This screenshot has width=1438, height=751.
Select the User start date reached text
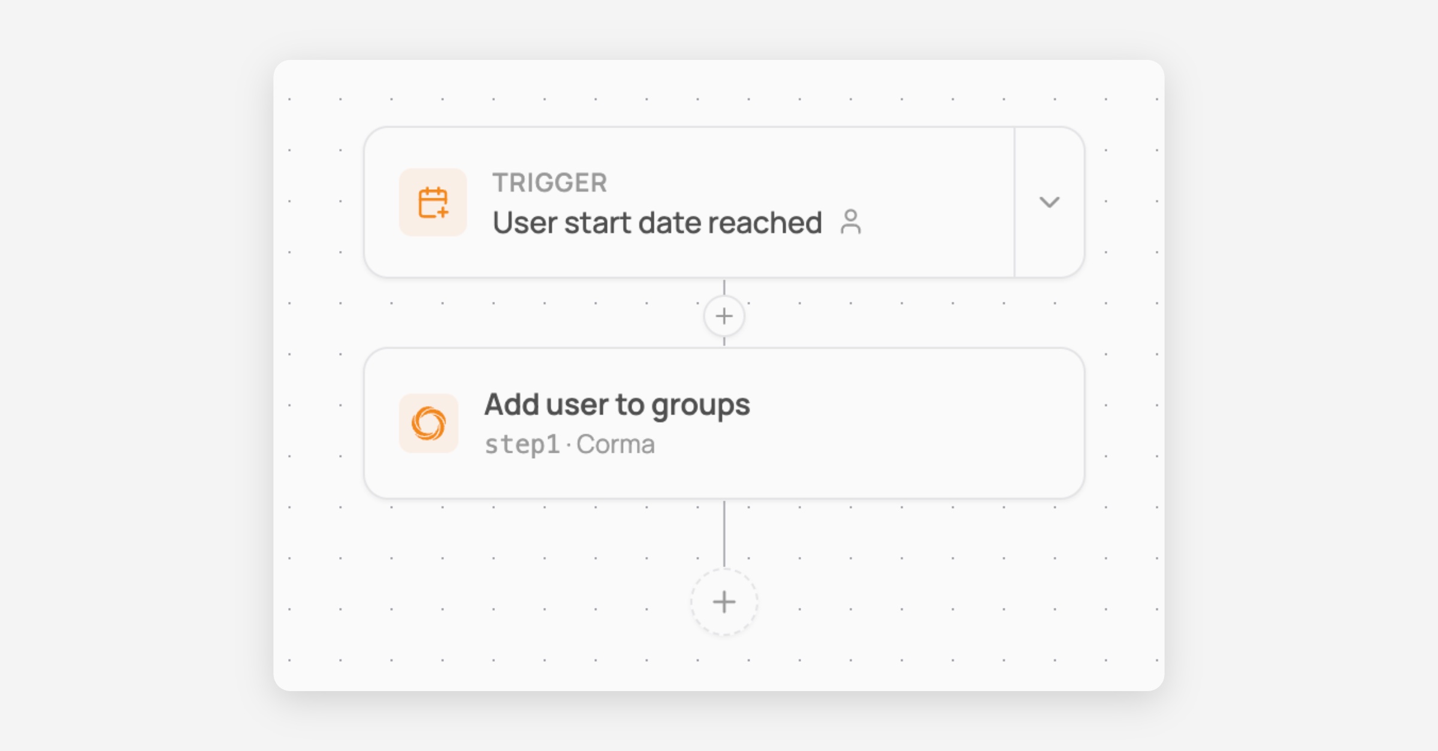[657, 223]
